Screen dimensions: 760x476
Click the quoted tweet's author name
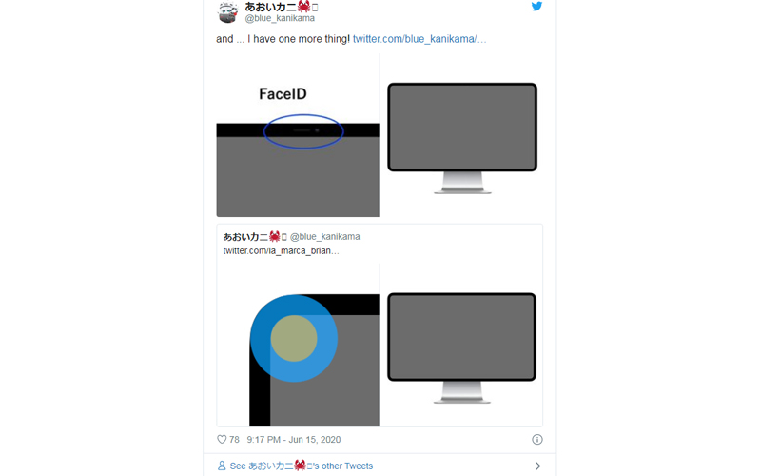[255, 236]
